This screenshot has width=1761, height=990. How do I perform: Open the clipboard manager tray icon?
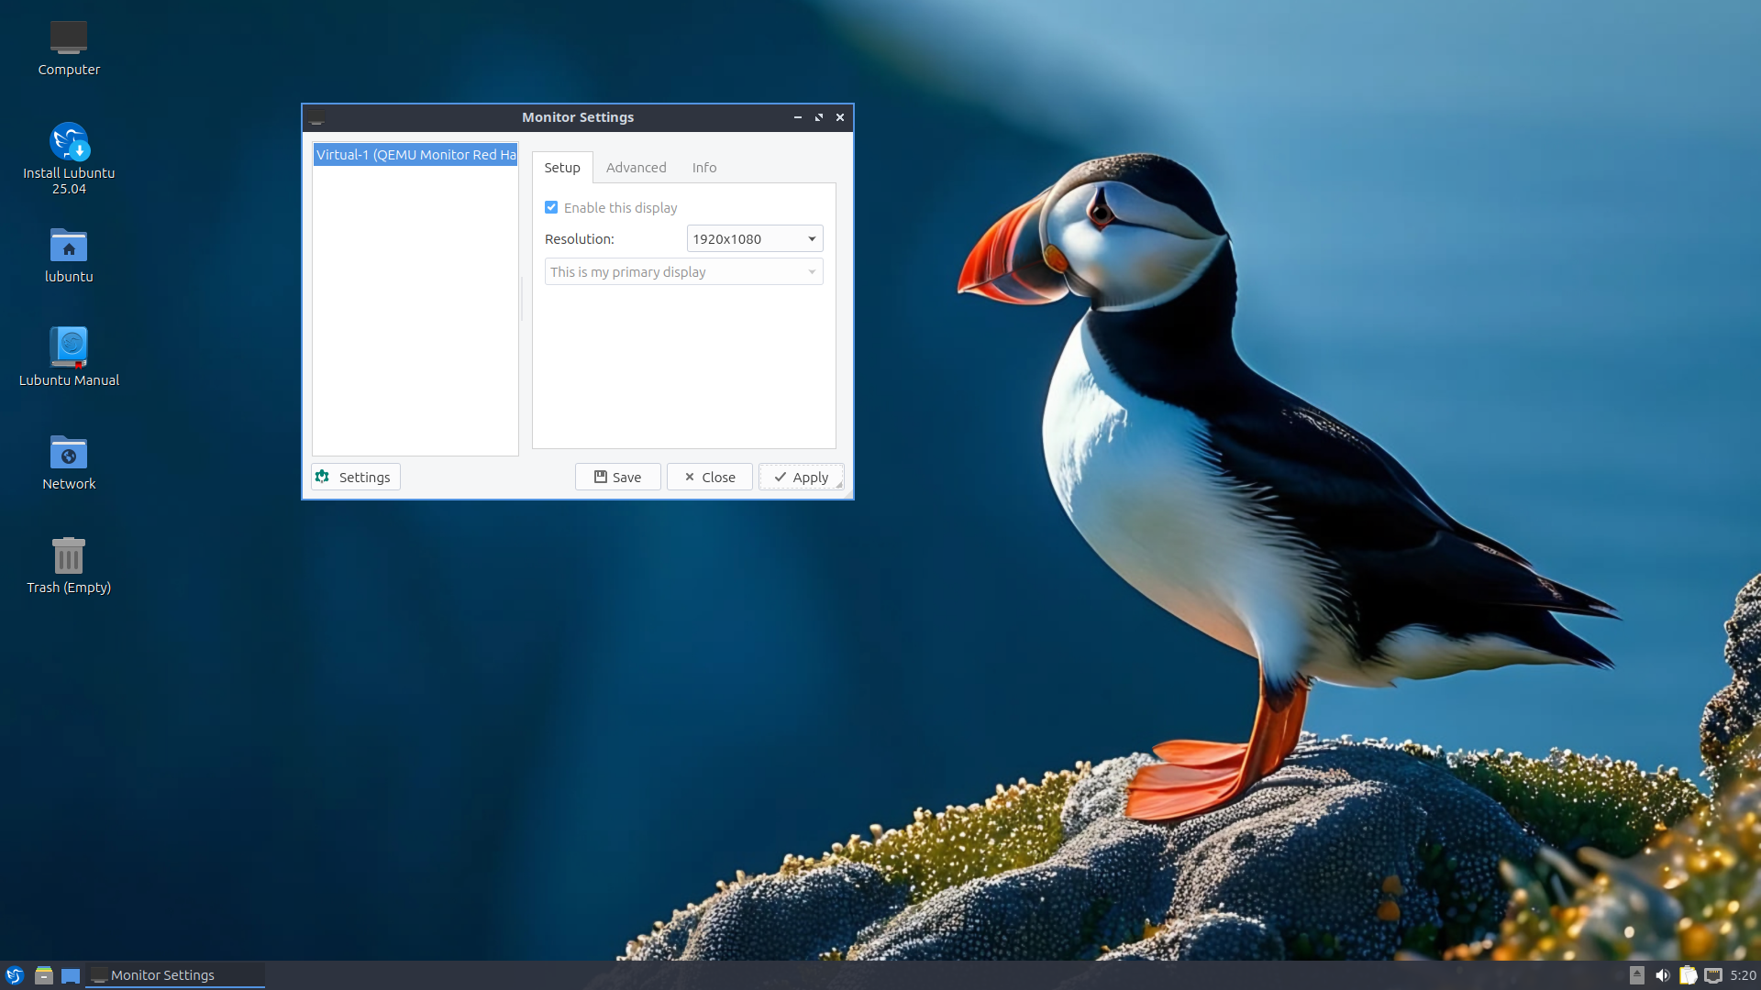[x=1688, y=975]
